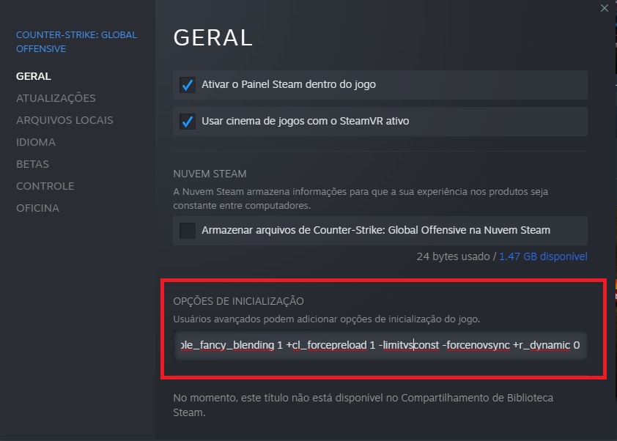The width and height of the screenshot is (617, 441).
Task: Click the 24 bytes usado text
Action: coord(454,257)
